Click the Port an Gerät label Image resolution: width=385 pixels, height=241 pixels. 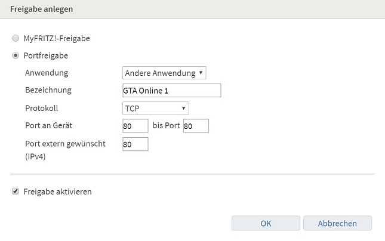coord(53,126)
